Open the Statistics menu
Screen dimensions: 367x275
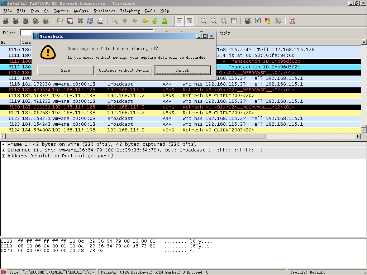pos(104,11)
